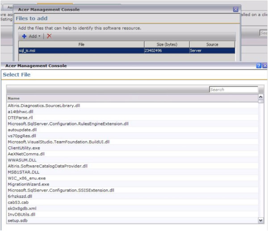Select DTEParse.rll file
The width and height of the screenshot is (268, 231).
click(x=133, y=118)
